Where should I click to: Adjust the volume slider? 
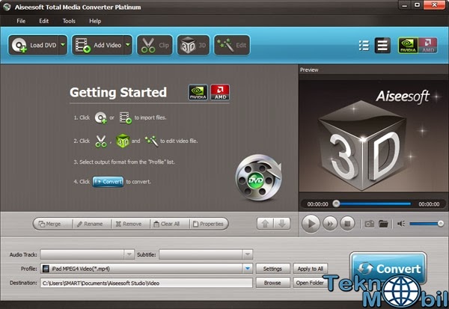pos(427,224)
